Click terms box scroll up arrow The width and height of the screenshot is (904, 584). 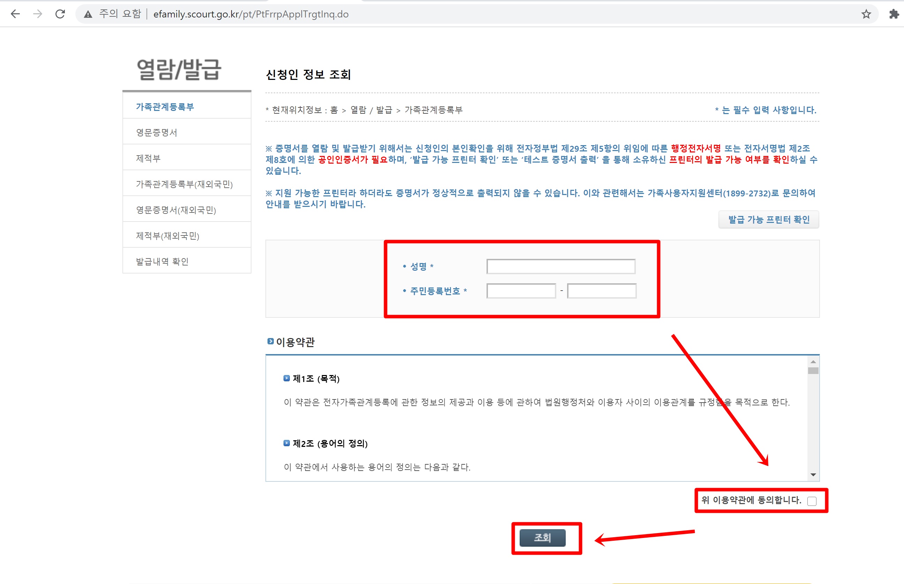tap(813, 362)
